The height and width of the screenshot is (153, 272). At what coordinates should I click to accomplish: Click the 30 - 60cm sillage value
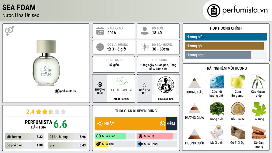[x=160, y=49]
